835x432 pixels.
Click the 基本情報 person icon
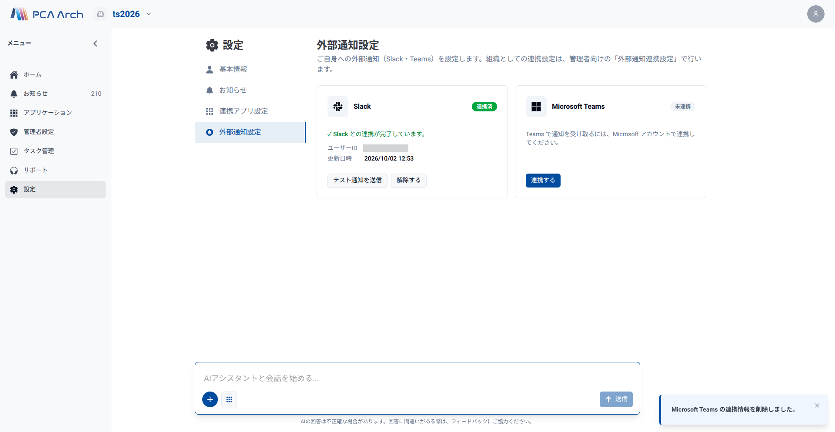[210, 70]
